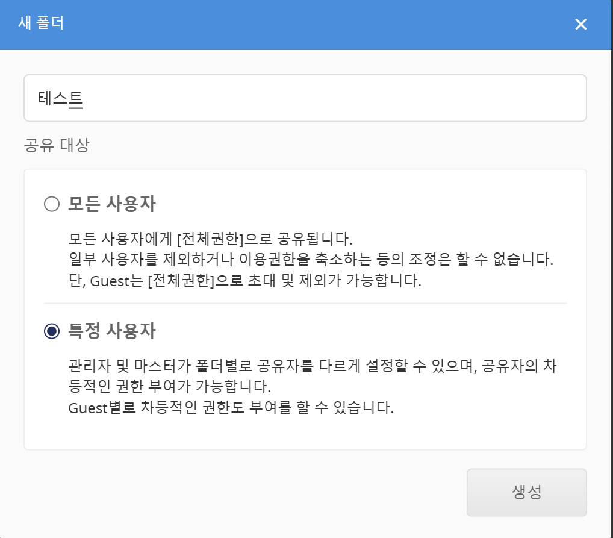613x538 pixels.
Task: Click the folder name input field
Action: tap(305, 98)
